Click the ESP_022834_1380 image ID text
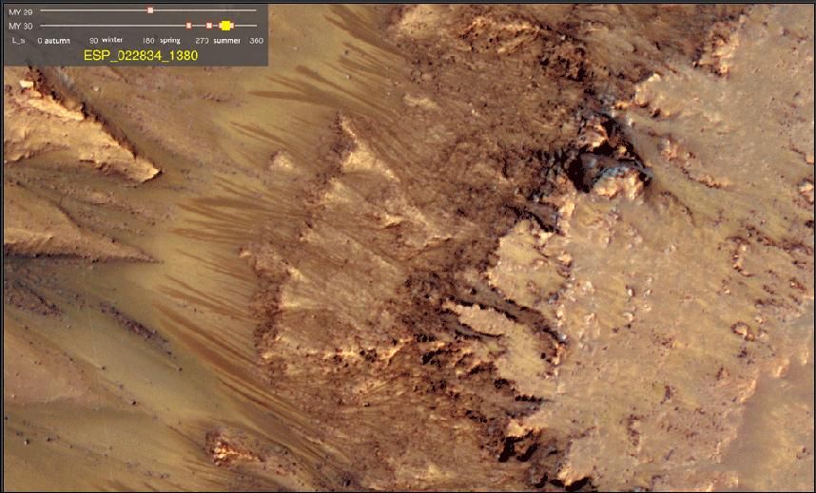The image size is (816, 493). pyautogui.click(x=141, y=56)
